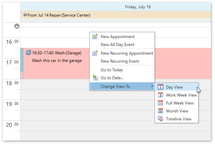Select New Recurring Event
Screen dimensions: 215x145
pyautogui.click(x=122, y=61)
